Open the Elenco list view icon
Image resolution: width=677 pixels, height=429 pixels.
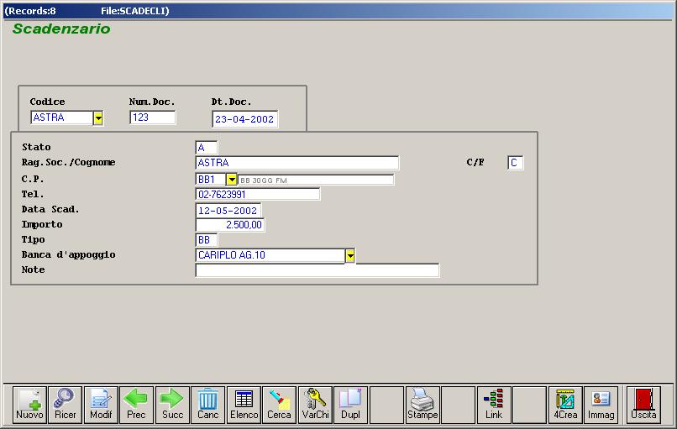pos(244,405)
